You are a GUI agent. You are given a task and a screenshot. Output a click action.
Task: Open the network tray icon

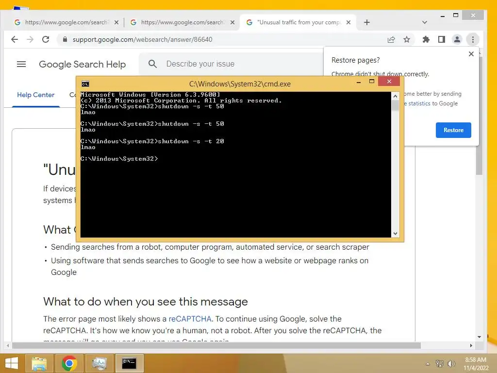439,364
